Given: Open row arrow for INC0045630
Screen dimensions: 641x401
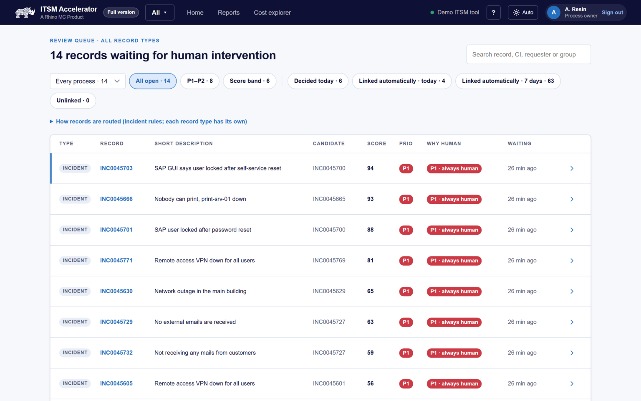Looking at the screenshot, I should [x=572, y=291].
